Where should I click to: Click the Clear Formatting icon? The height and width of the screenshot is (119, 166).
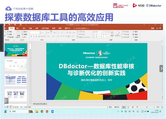pos(55,33)
